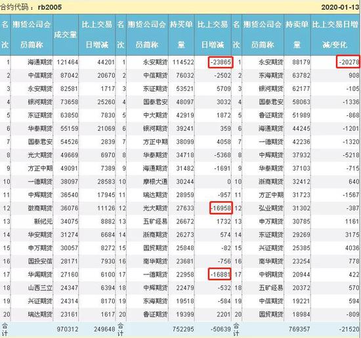Click long position value 30244
This screenshot has width=361, height=338.
click(185, 181)
